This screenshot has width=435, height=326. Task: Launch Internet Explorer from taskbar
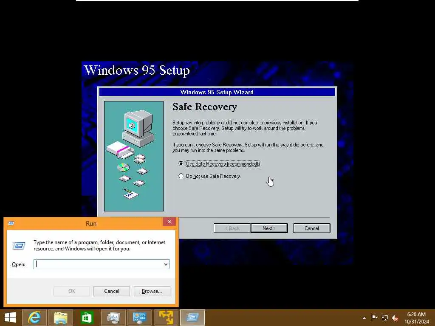click(x=34, y=318)
